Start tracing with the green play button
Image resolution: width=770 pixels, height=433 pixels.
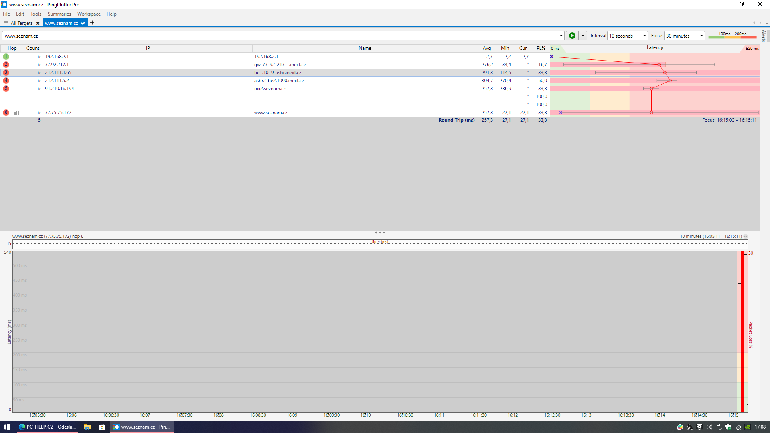click(572, 36)
